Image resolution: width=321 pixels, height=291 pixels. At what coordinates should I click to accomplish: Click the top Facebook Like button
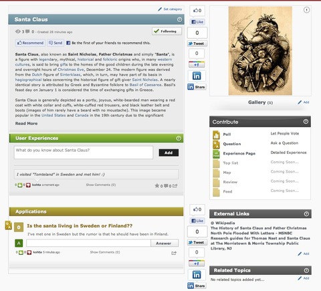tap(197, 22)
